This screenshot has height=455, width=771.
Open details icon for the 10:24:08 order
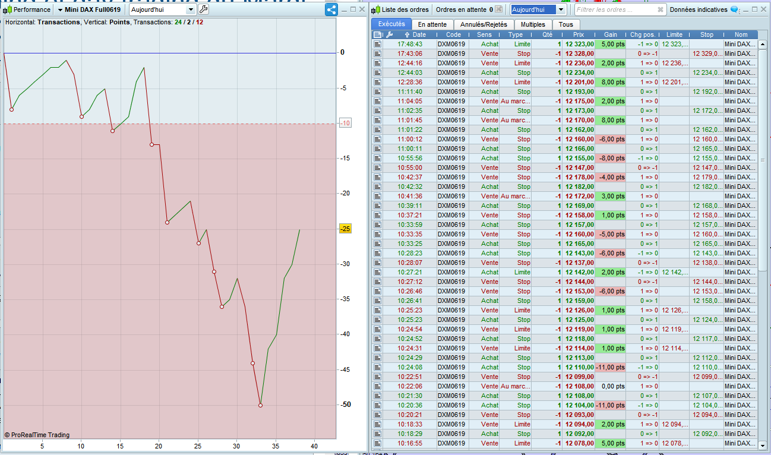(377, 367)
